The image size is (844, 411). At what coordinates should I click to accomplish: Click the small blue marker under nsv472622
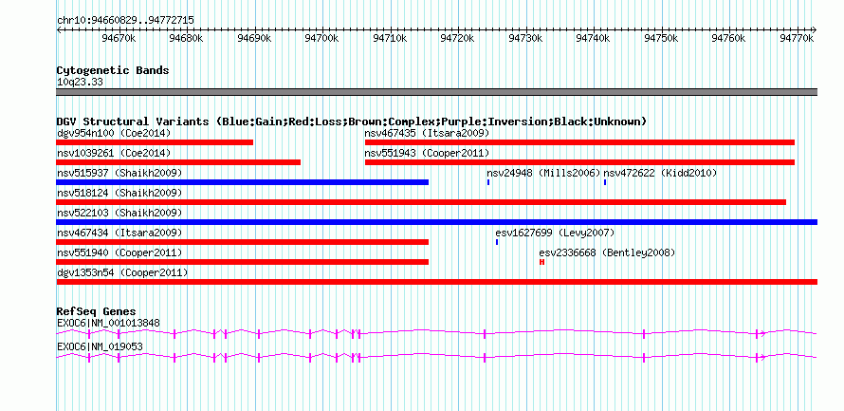[605, 182]
